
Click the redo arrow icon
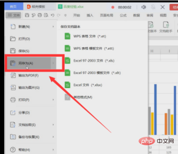coord(58,15)
